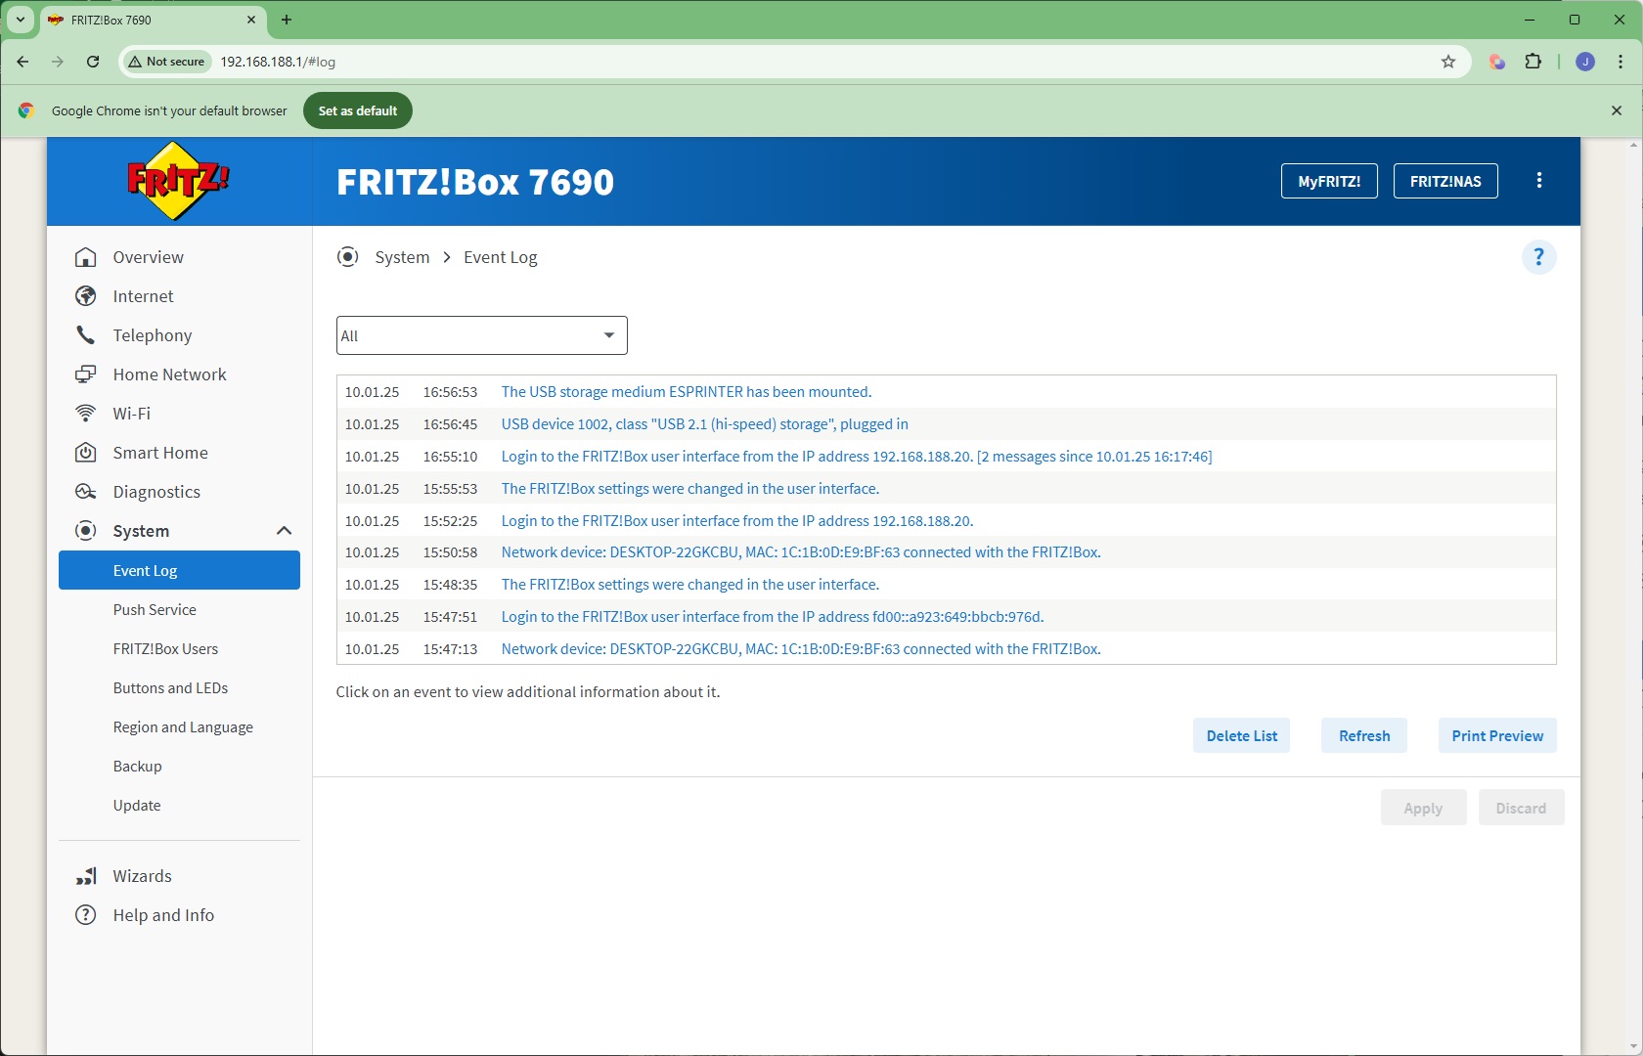
Task: Open the 15:48:35 settings changed event
Action: pyautogui.click(x=690, y=585)
